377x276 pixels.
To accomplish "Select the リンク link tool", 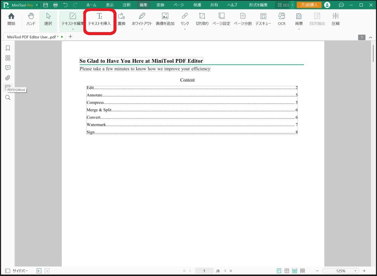I will click(185, 19).
